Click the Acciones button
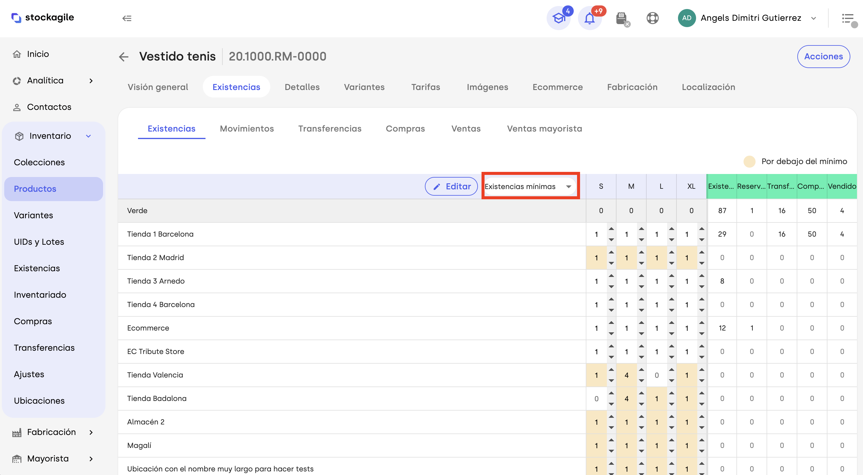The width and height of the screenshot is (863, 475). (x=824, y=57)
